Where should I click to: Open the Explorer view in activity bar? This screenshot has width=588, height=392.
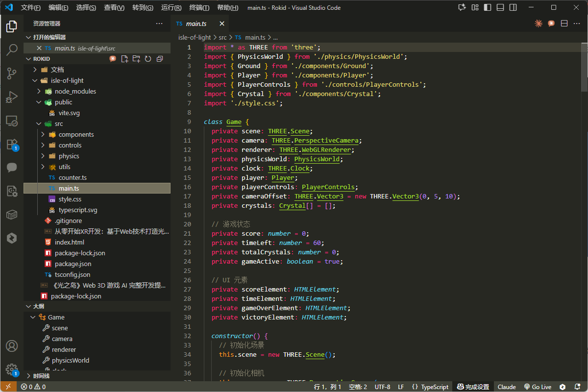12,26
